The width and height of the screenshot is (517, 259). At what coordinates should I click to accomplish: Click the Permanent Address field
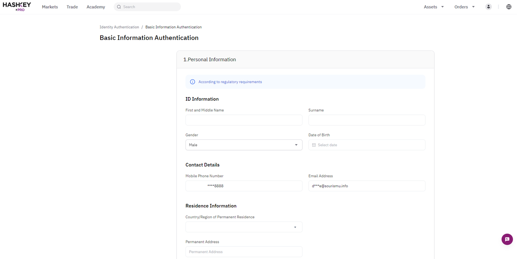(244, 251)
